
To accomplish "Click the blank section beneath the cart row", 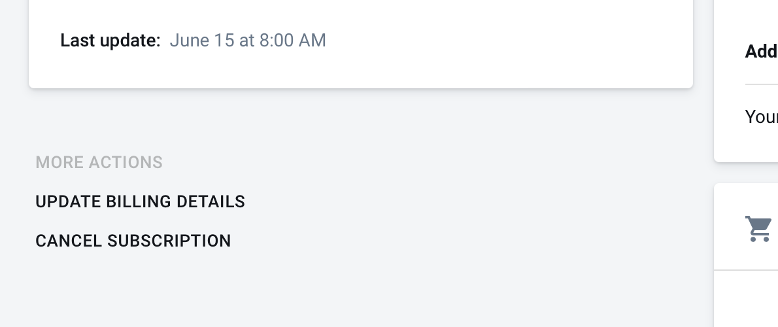I will click(746, 299).
